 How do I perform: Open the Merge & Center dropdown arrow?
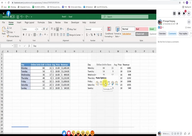pyautogui.click(x=82, y=35)
